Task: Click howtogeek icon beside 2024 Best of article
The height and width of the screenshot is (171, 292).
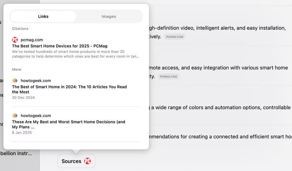Action: [x=15, y=80]
